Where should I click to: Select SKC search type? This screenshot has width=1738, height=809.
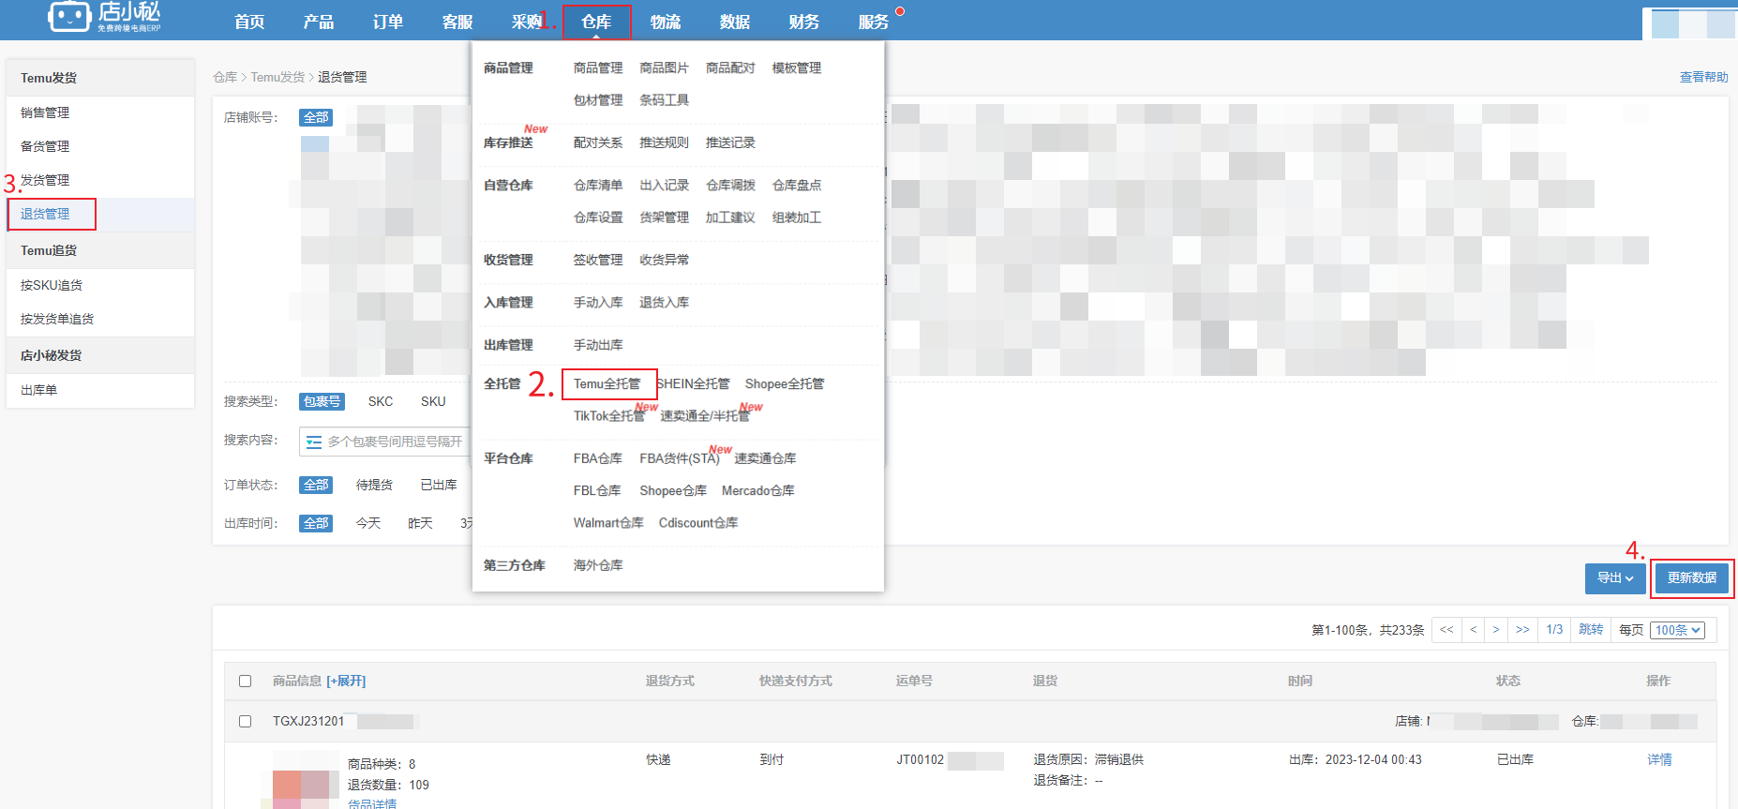[381, 402]
